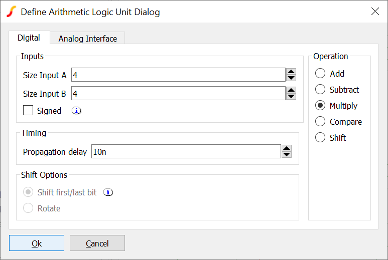The image size is (388, 260).
Task: Click the info icon beside Shift first/last bit
Action: pos(108,192)
